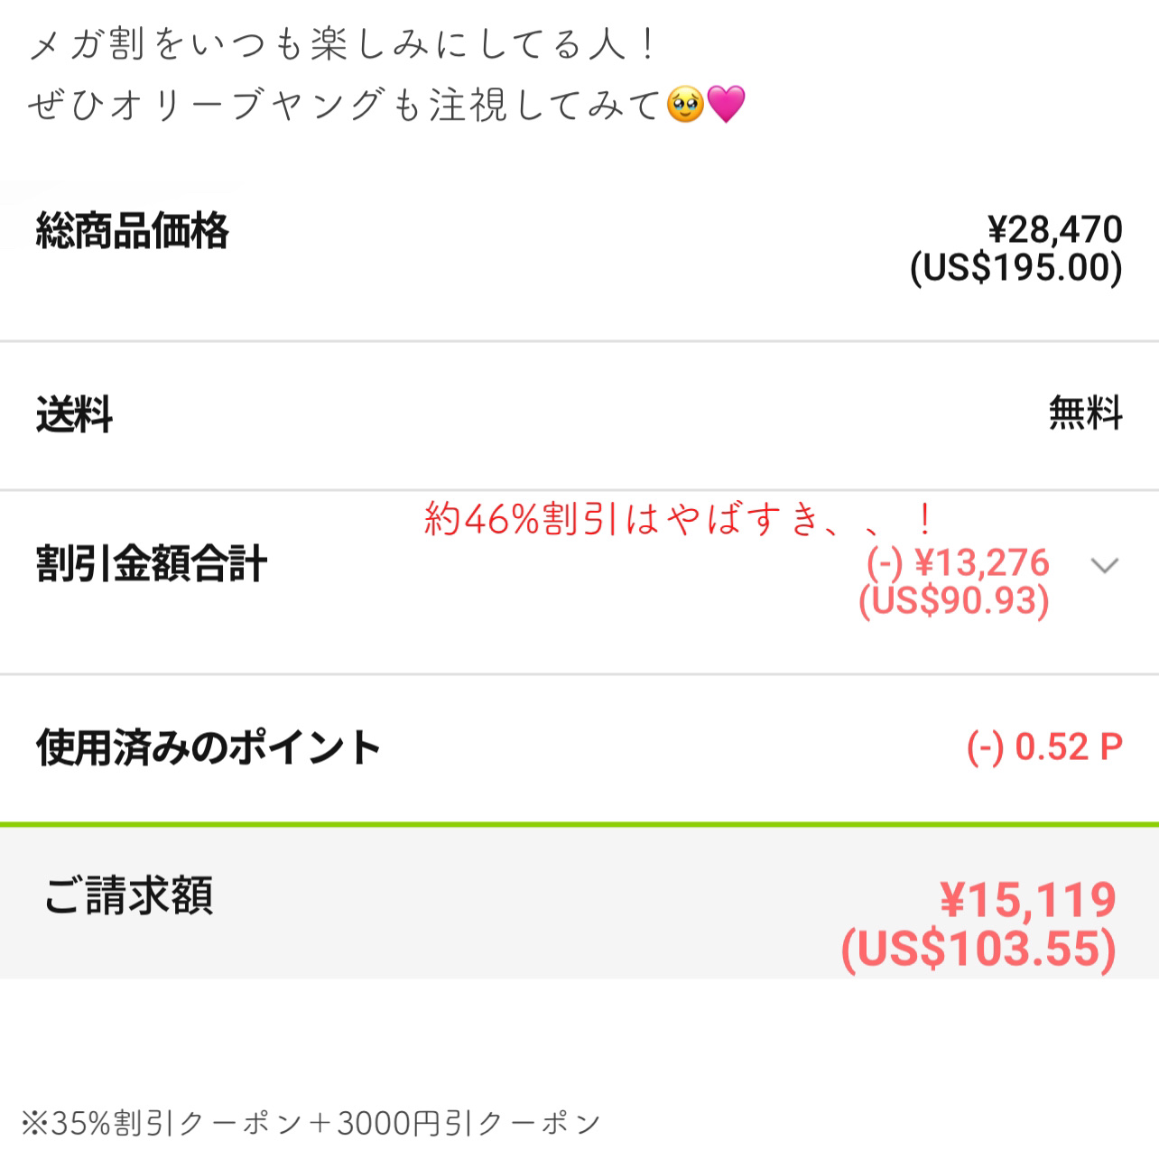Screen dimensions: 1159x1159
Task: Click the (US$90.93) discount value
Action: click(954, 601)
